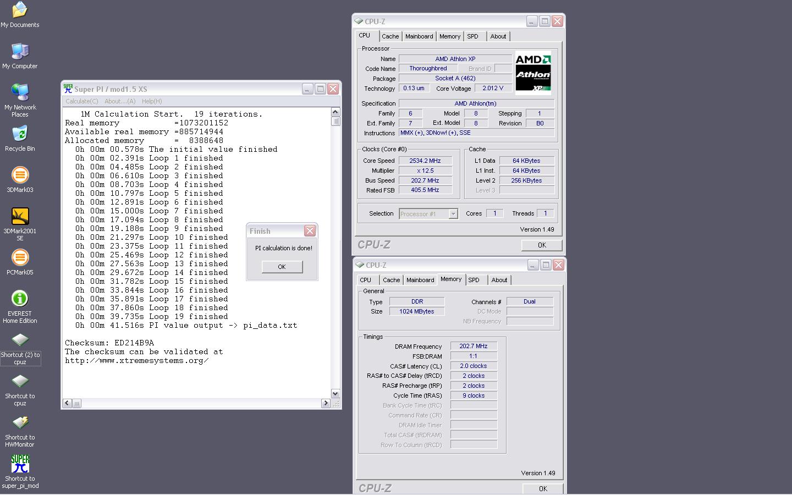The height and width of the screenshot is (495, 792).
Task: Click the Super PI horizontal scrollbar thumb
Action: pyautogui.click(x=76, y=403)
